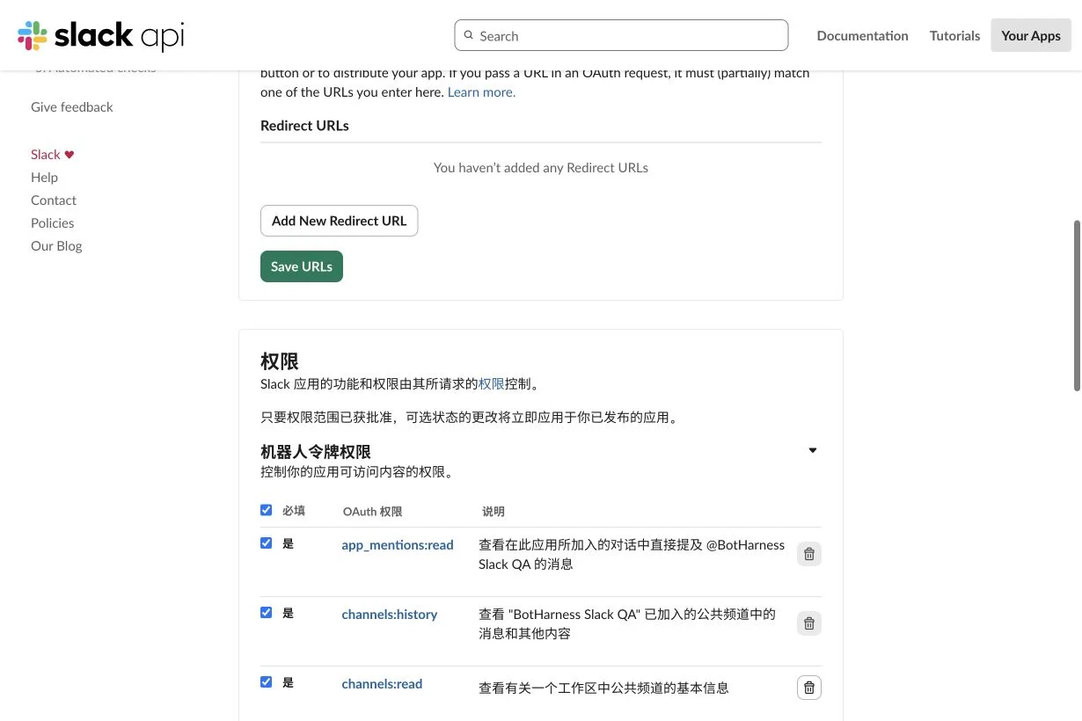Click the search magnifier icon
This screenshot has height=721, width=1082.
(469, 35)
